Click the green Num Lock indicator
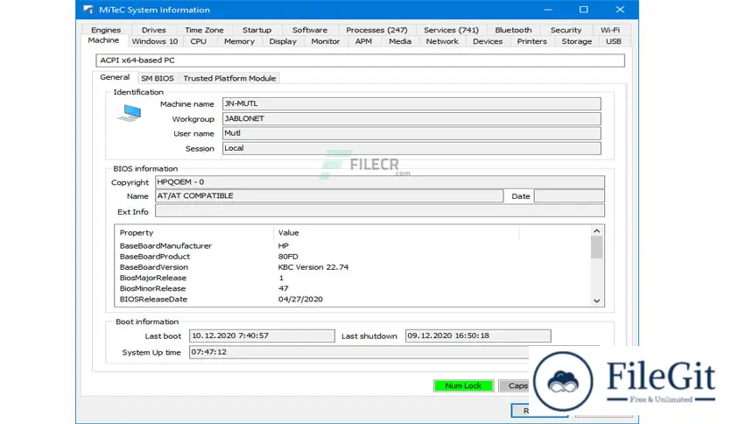732x424 pixels. coord(463,385)
